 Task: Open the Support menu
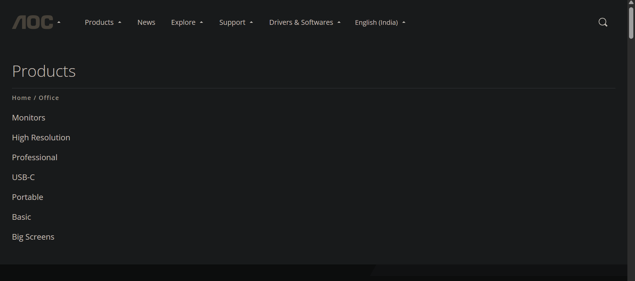(232, 22)
